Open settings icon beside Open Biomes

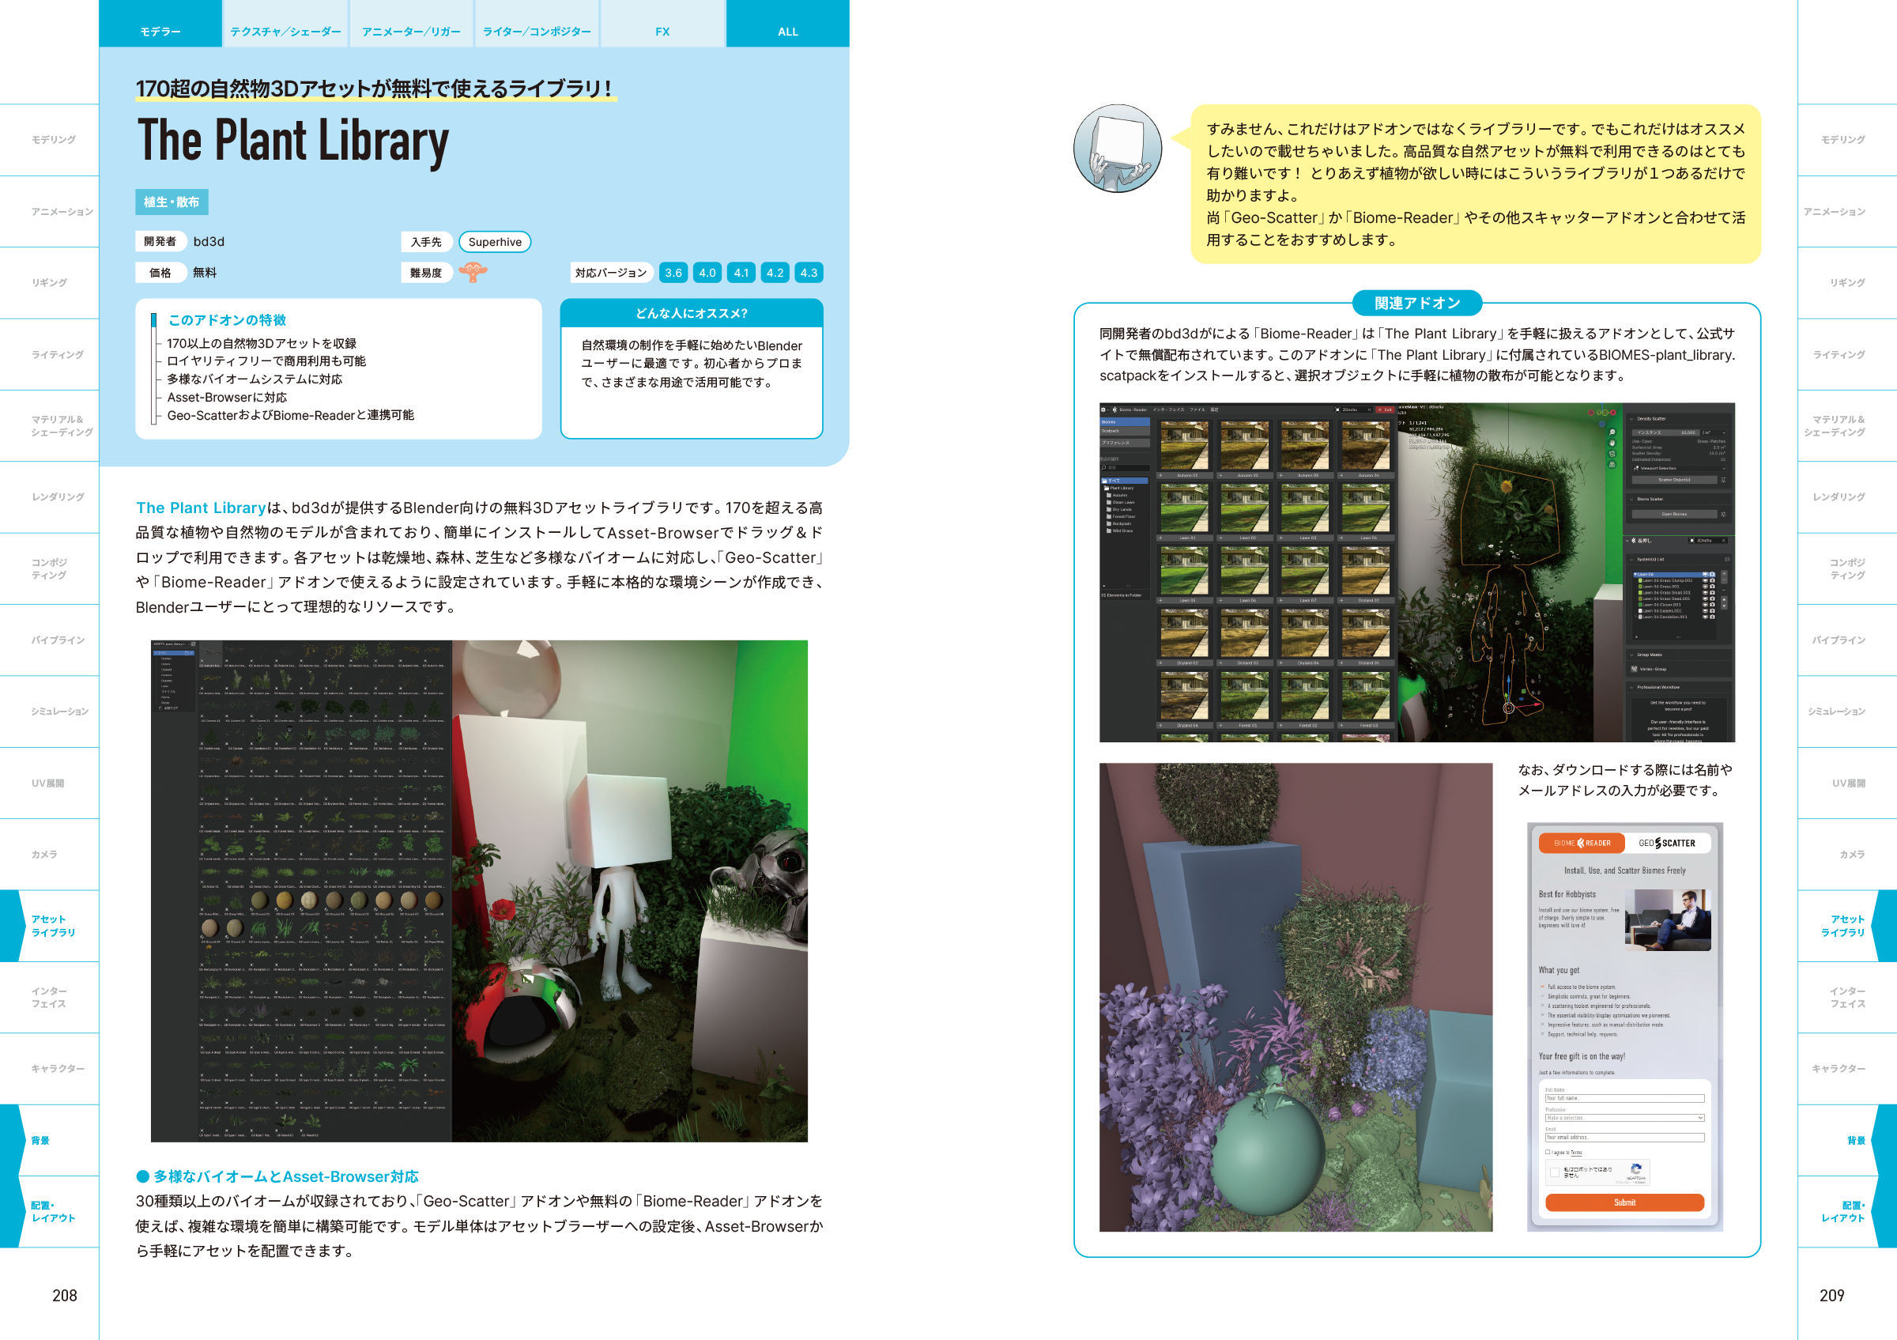[x=1723, y=514]
